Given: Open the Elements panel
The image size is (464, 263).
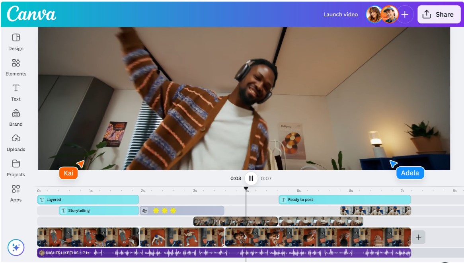Looking at the screenshot, I should (x=16, y=67).
